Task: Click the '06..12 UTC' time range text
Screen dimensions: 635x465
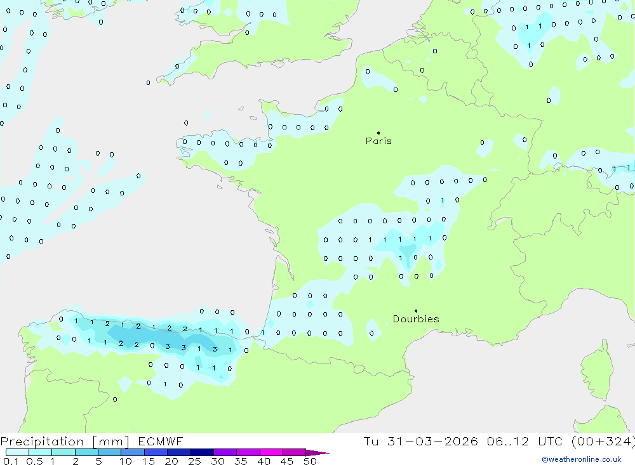Action: pyautogui.click(x=525, y=441)
